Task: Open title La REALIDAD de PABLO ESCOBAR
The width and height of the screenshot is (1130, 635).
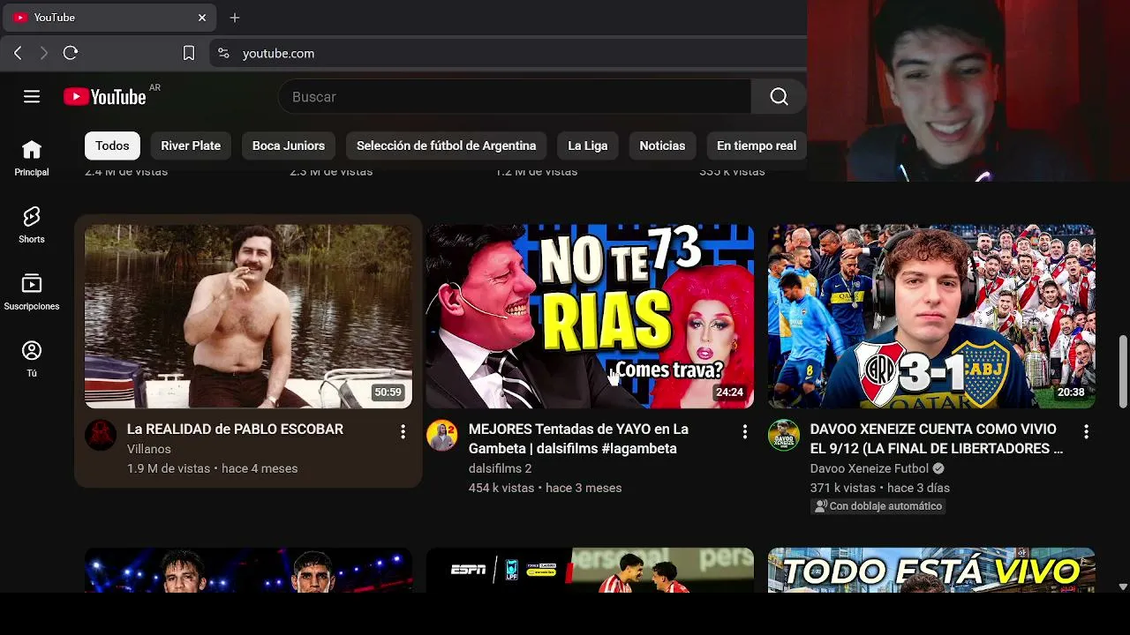Action: coord(235,430)
